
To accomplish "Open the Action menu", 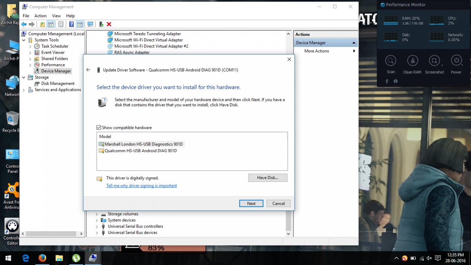I will 40,16.
